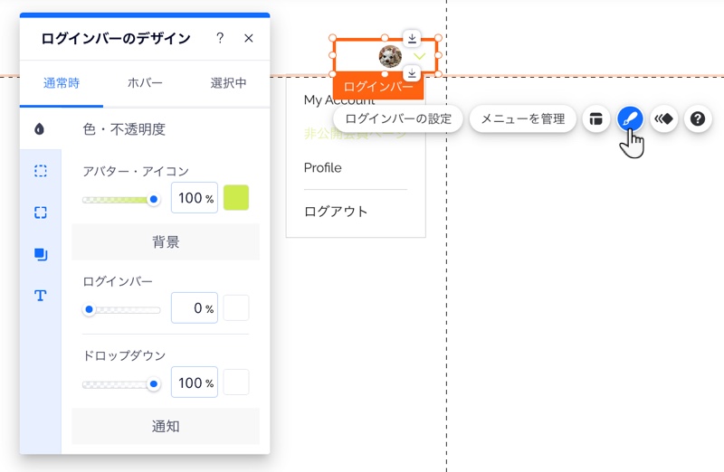Click メニューを管理 button
The height and width of the screenshot is (472, 724).
coord(523,119)
